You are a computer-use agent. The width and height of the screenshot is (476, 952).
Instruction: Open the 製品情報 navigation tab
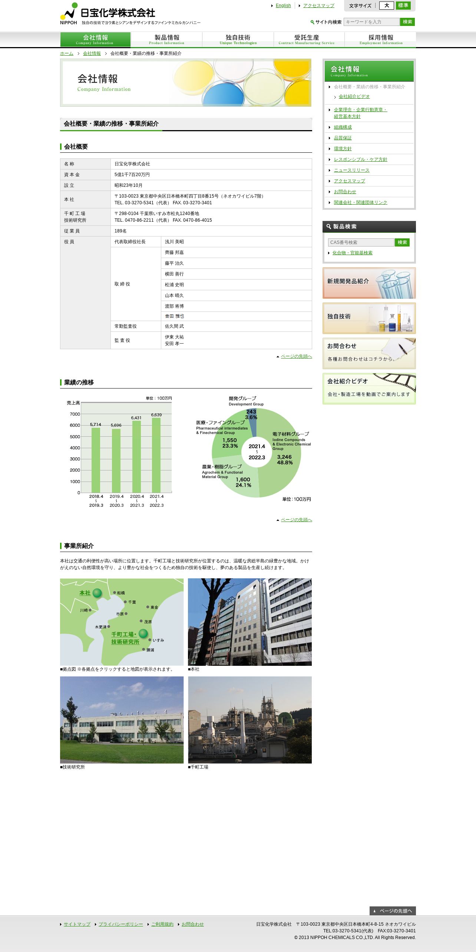(167, 40)
